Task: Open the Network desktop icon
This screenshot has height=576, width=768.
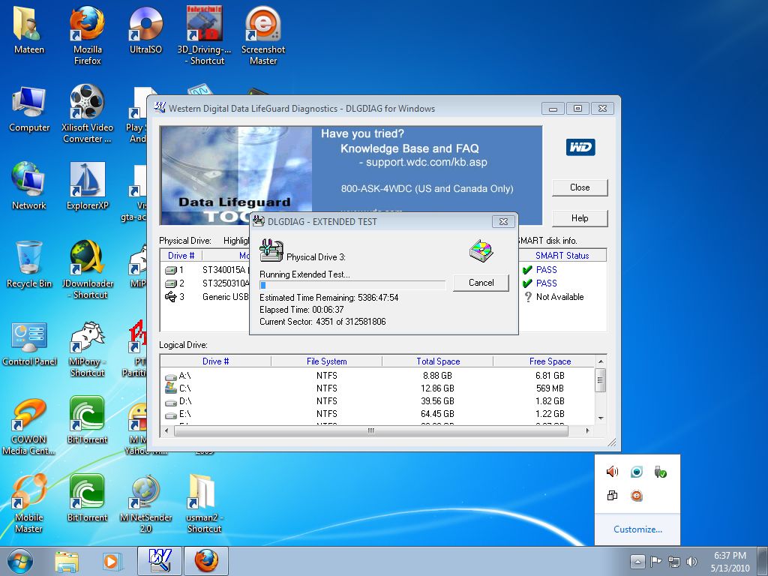Action: (x=28, y=186)
